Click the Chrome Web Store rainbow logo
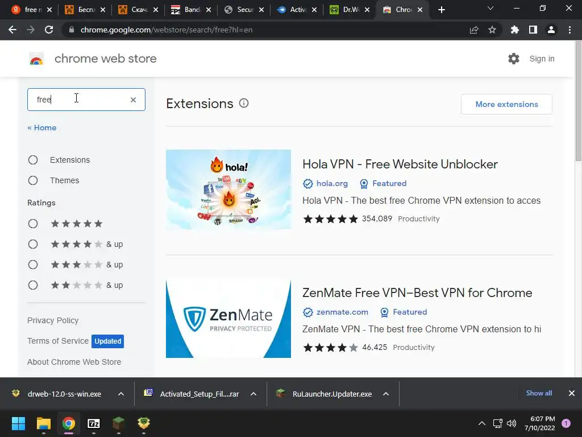This screenshot has width=582, height=437. [36, 59]
